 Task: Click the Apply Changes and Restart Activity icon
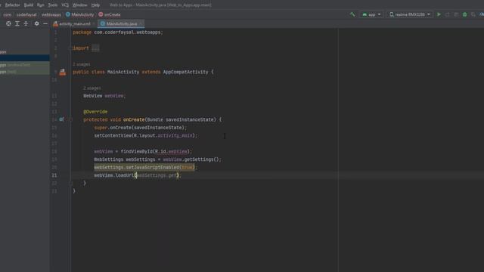pyautogui.click(x=447, y=14)
